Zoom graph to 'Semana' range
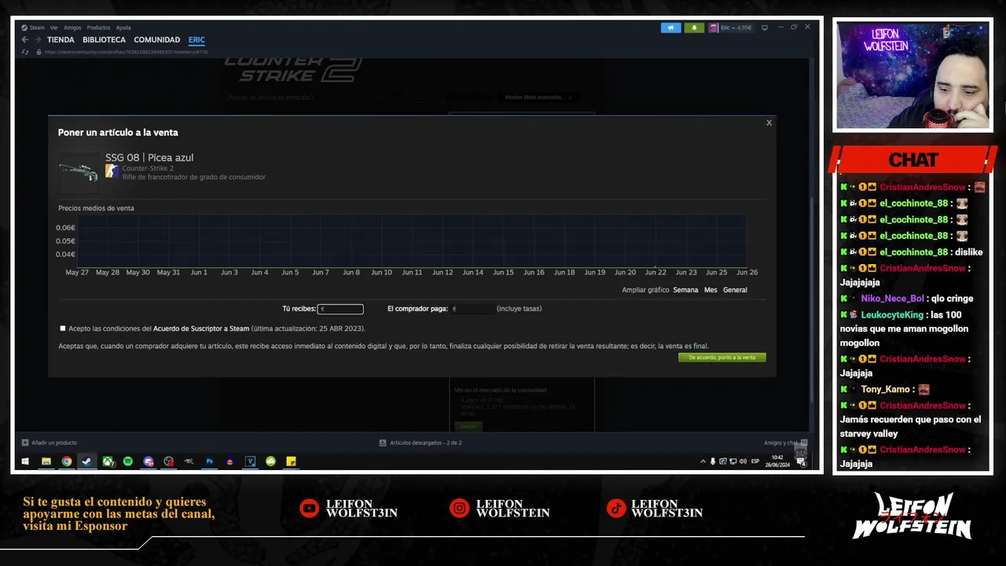The height and width of the screenshot is (566, 1006). pyautogui.click(x=685, y=290)
